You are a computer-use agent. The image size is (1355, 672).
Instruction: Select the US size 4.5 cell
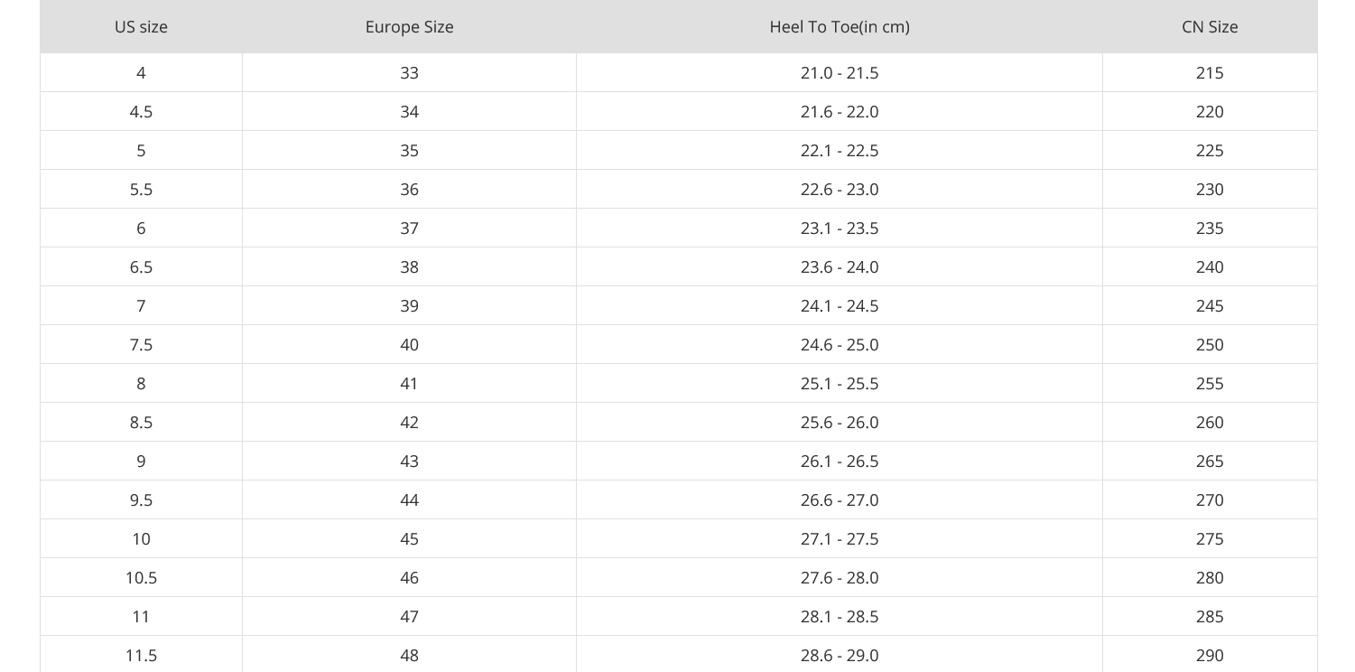tap(141, 111)
